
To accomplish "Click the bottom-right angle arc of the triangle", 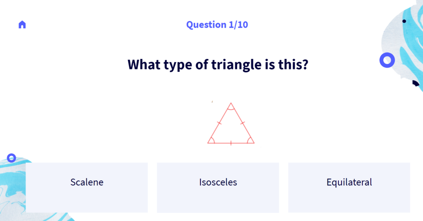I will point(249,140).
